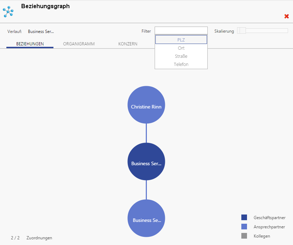
Task: Open the Konzern tab
Action: pyautogui.click(x=128, y=44)
